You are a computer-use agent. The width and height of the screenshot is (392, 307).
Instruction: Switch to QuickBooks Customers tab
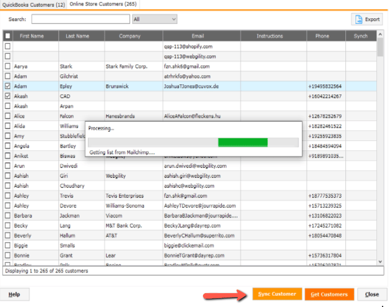click(33, 5)
